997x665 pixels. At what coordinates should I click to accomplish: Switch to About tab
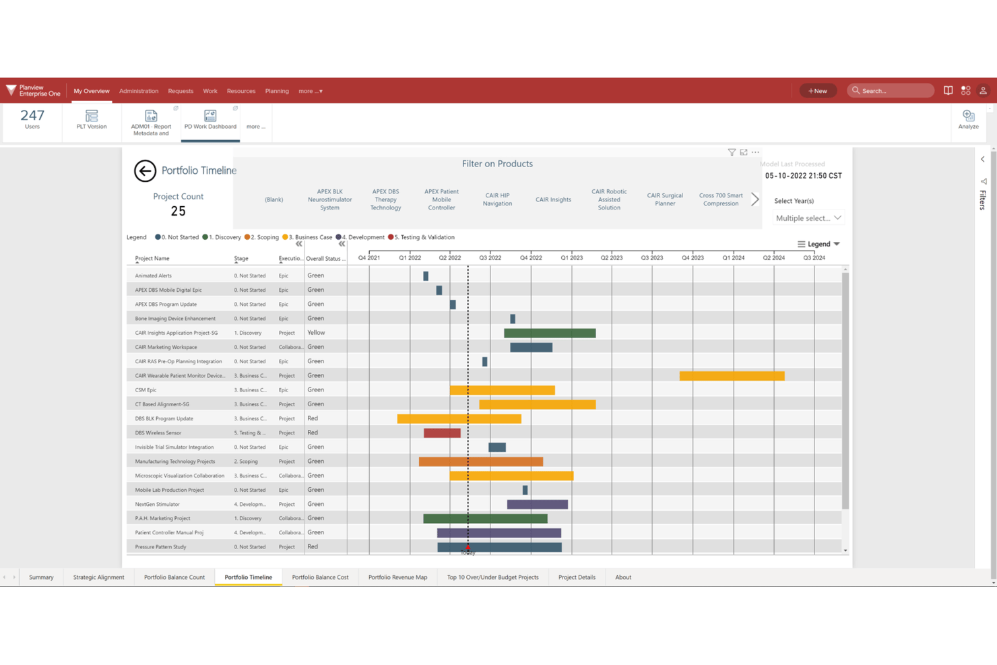tap(623, 577)
